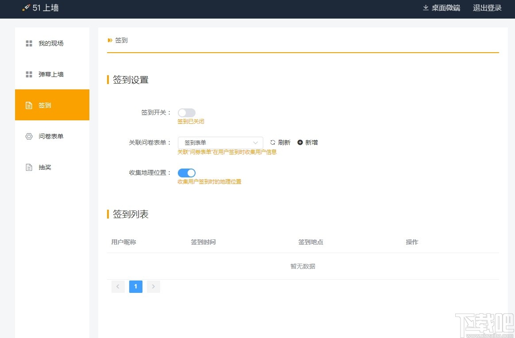The height and width of the screenshot is (338, 515).
Task: Disable the 收集地理位置 switch
Action: 186,173
